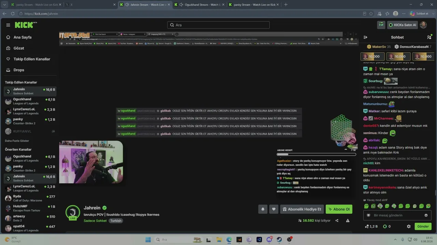Click the chat identity badge in message box
The height and width of the screenshot is (245, 437).
tap(369, 215)
